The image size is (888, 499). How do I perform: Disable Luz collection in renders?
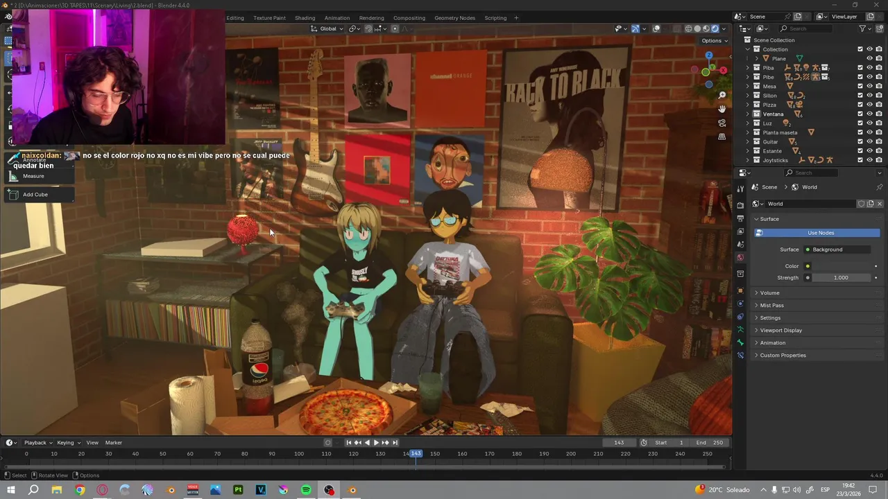tap(879, 123)
